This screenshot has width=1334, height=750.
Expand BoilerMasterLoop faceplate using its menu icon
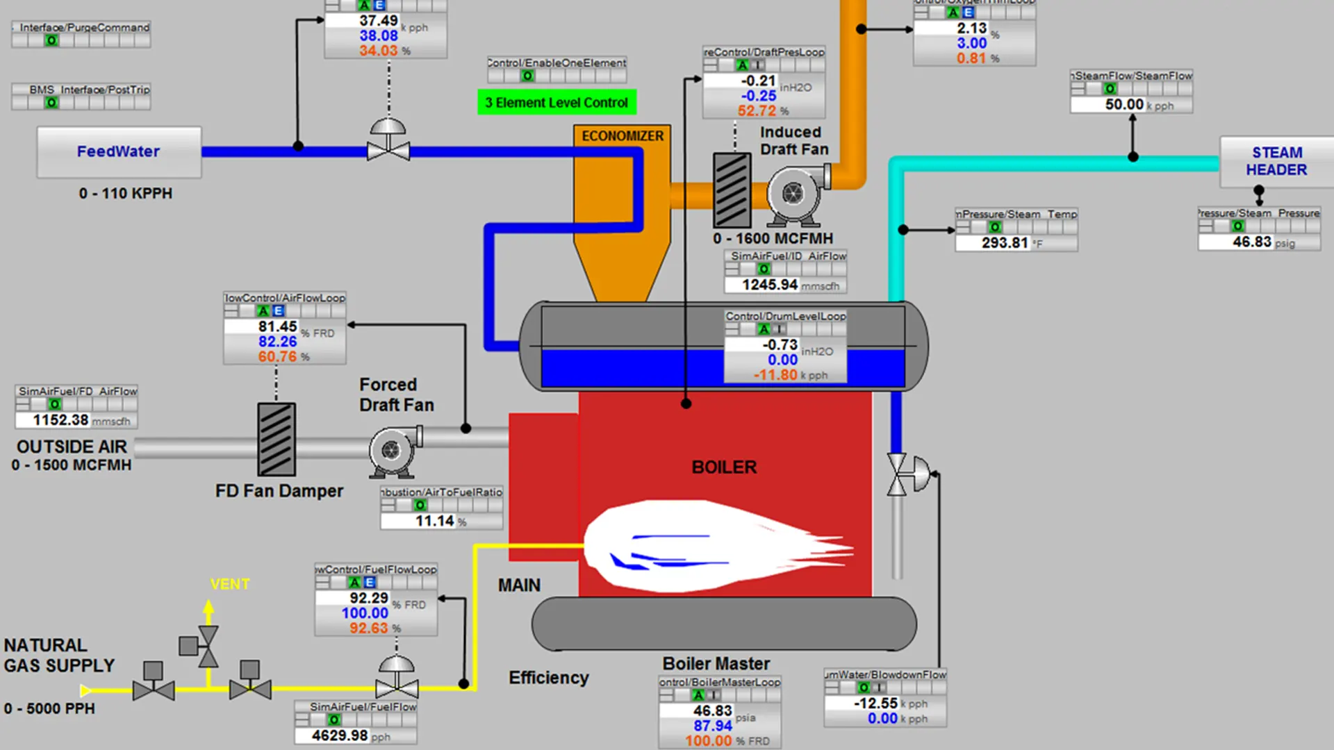pyautogui.click(x=666, y=695)
